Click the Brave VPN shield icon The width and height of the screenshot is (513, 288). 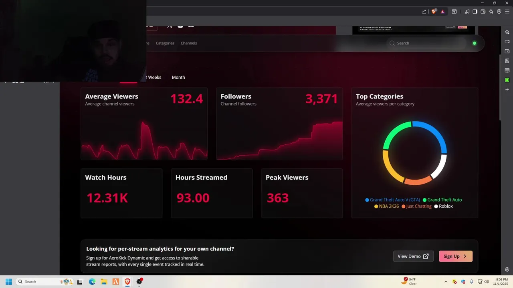tap(499, 12)
